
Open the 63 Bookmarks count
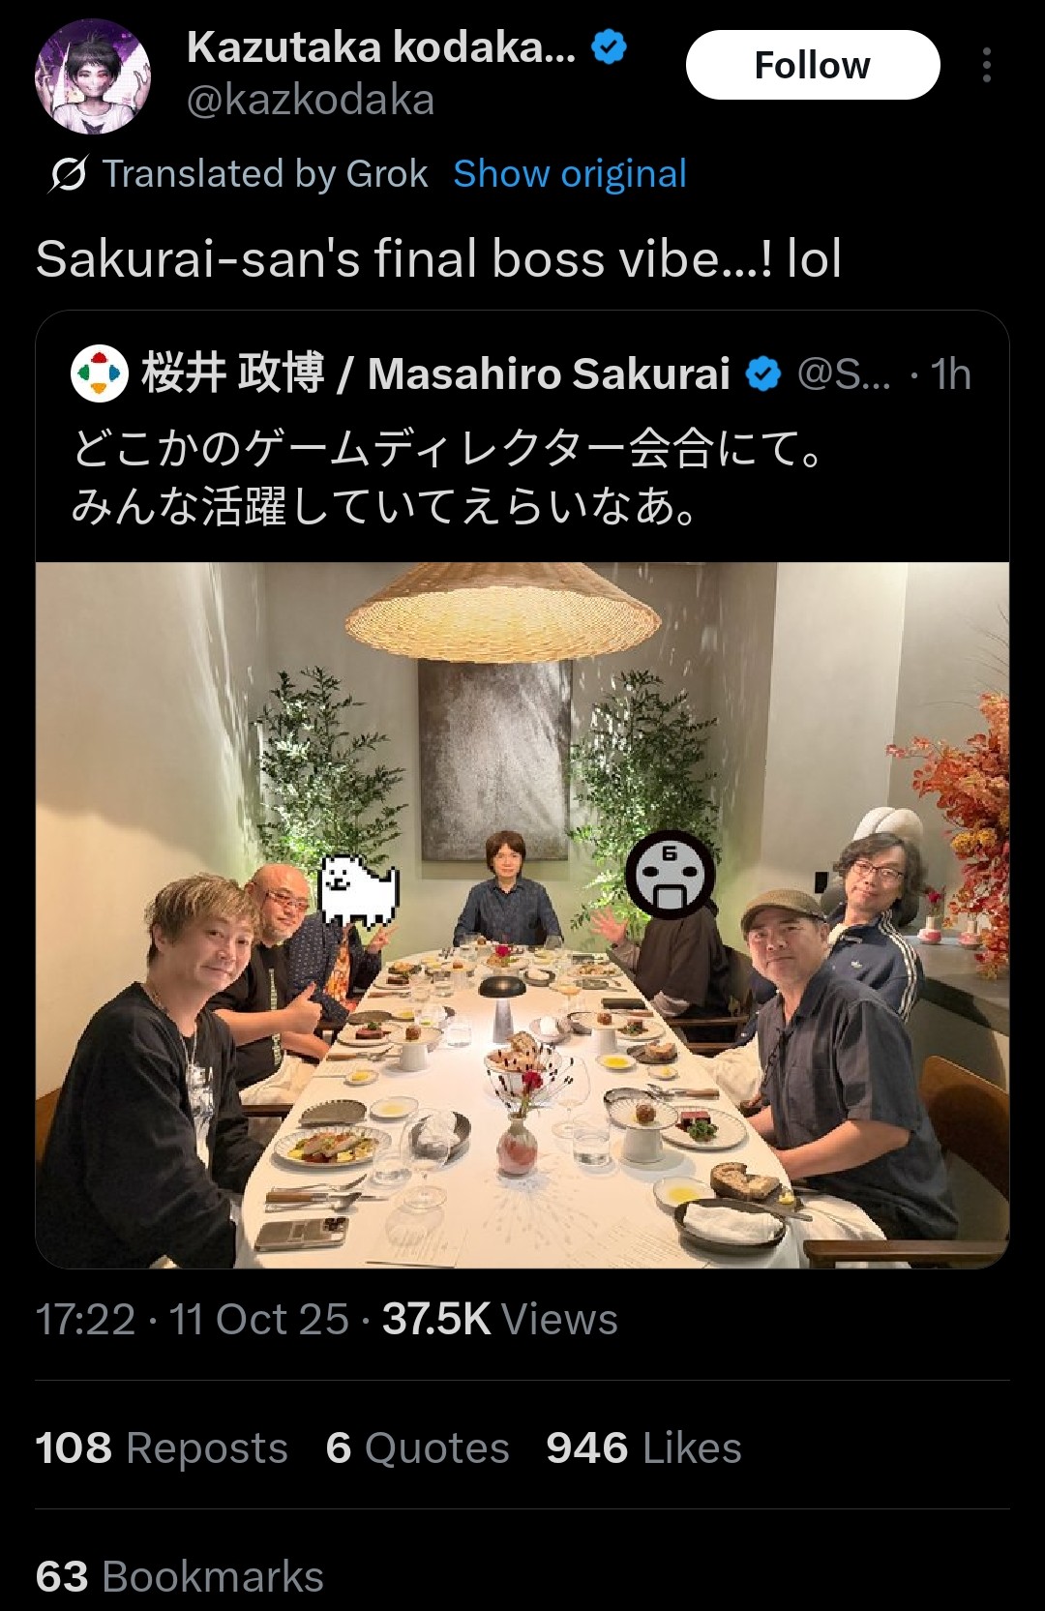(179, 1576)
